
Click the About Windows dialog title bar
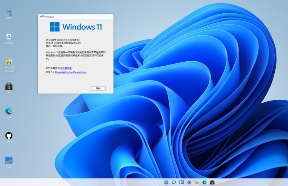[76, 17]
